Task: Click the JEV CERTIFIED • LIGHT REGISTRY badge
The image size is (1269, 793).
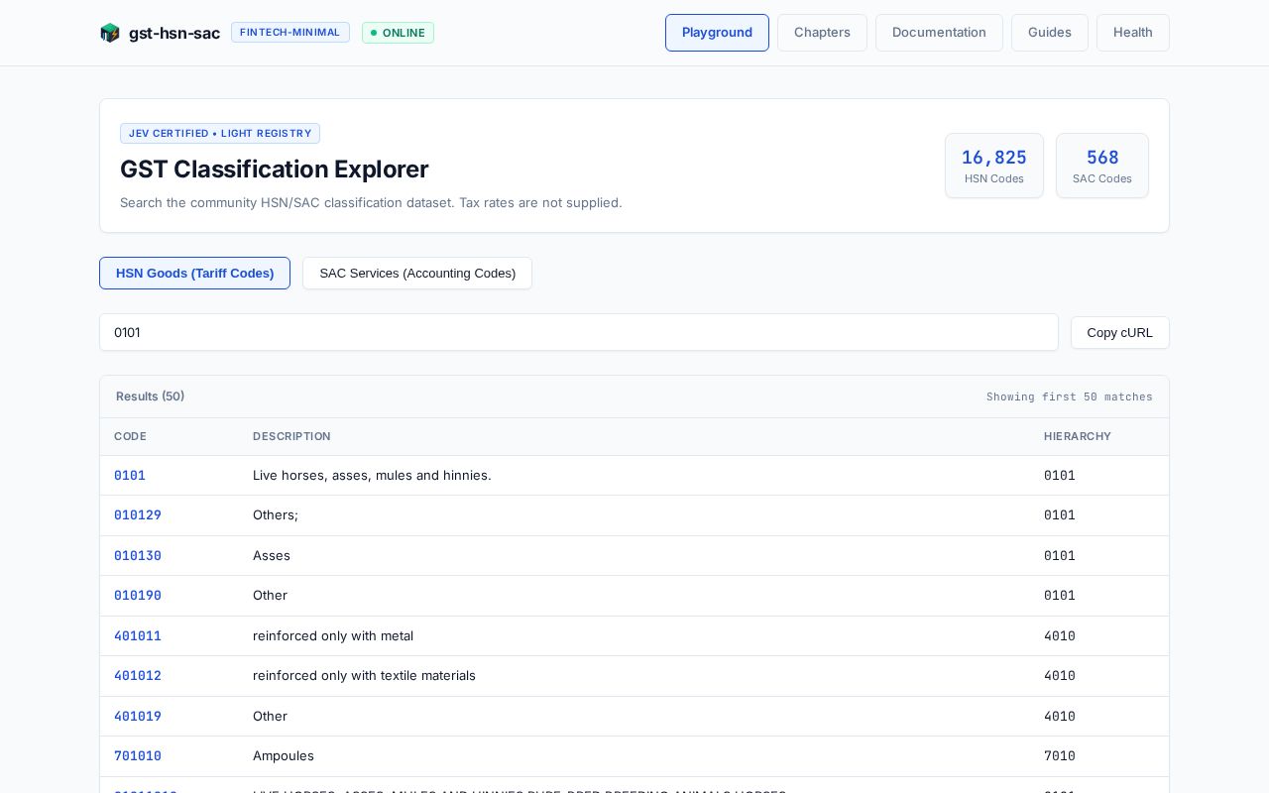Action: pos(220,134)
